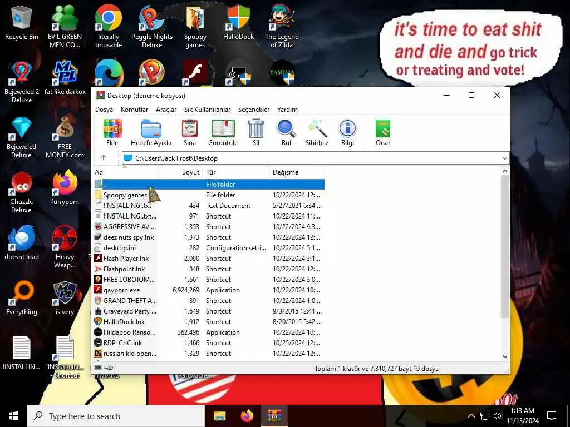Select the Everything search desktop icon

(22, 298)
